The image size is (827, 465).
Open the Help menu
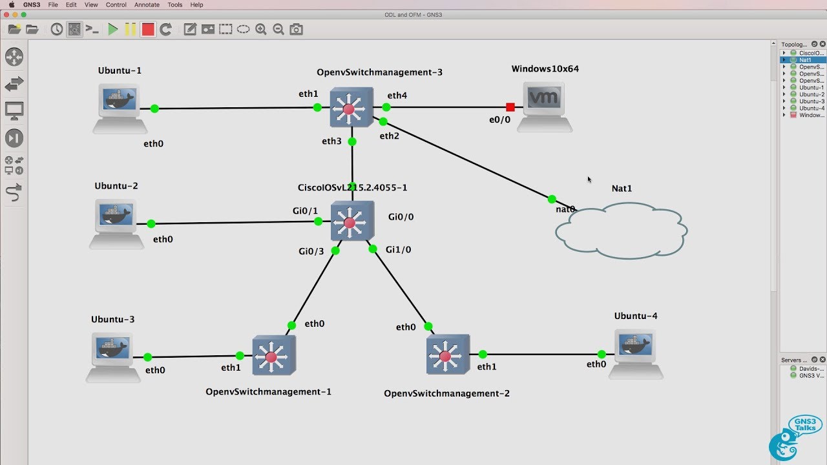(196, 5)
